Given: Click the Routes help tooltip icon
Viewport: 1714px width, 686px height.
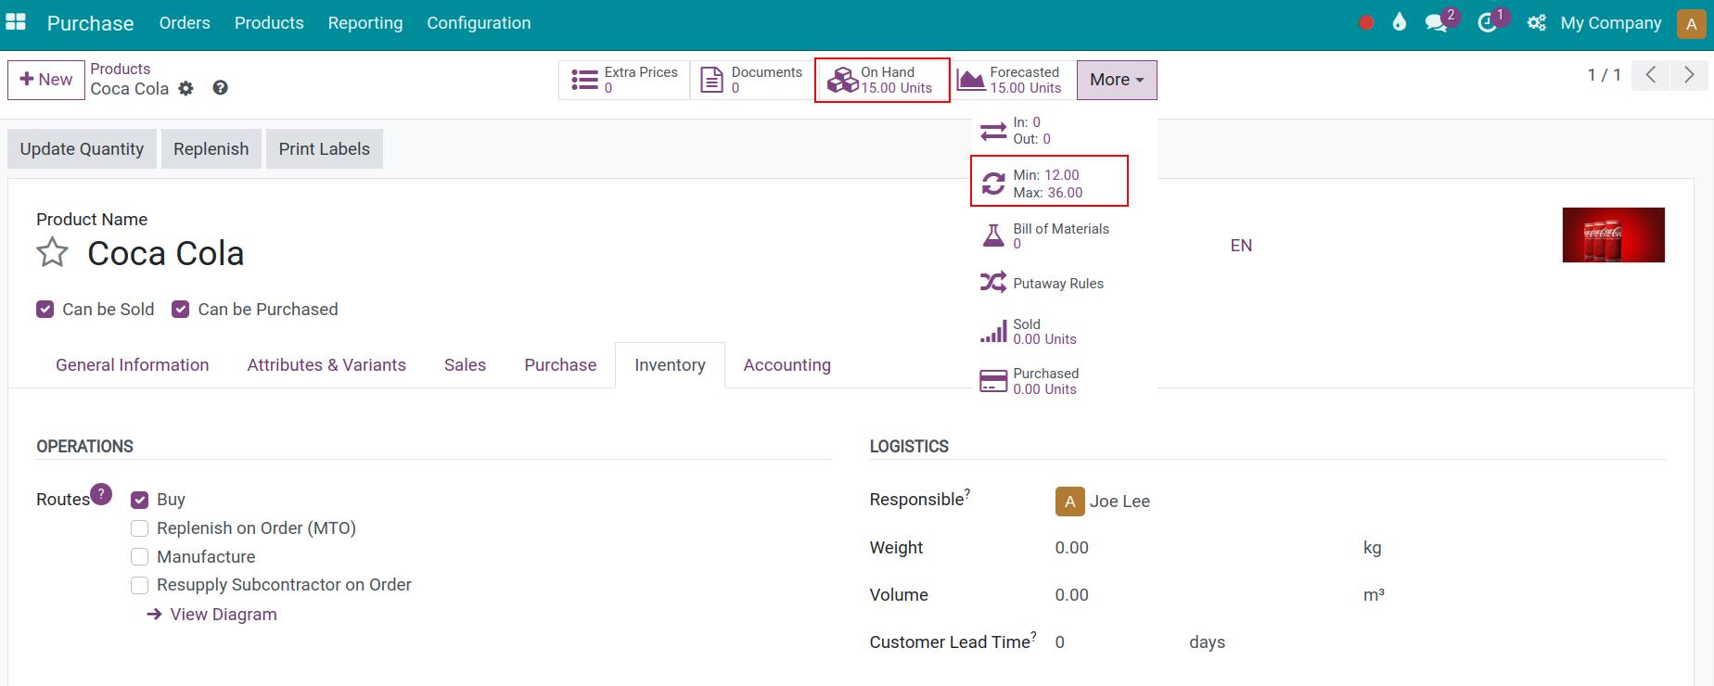Looking at the screenshot, I should (101, 494).
